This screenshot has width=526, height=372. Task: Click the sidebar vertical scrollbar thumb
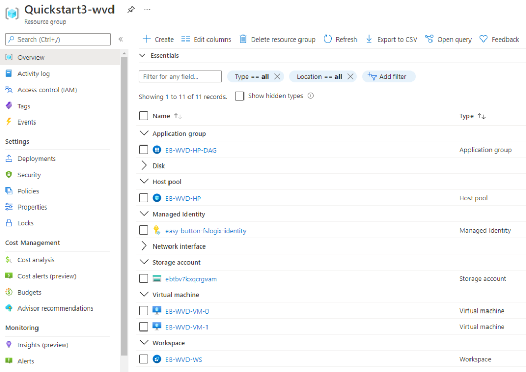point(124,206)
